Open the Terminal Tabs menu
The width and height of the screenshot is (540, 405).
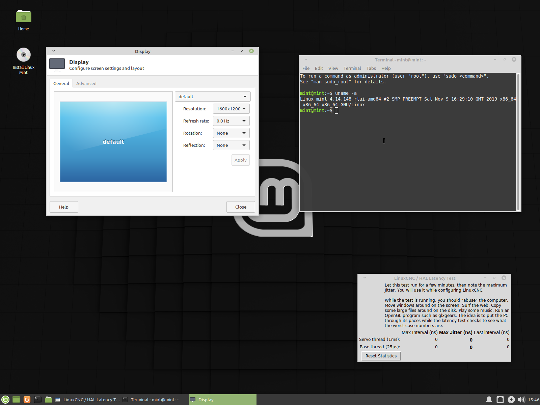click(371, 68)
